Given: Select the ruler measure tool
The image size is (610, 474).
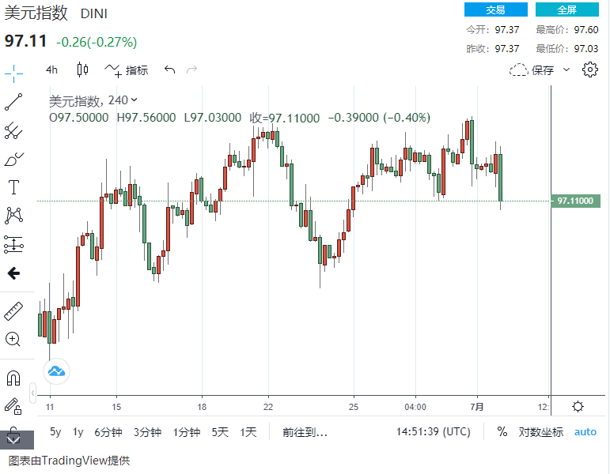Looking at the screenshot, I should (x=13, y=310).
